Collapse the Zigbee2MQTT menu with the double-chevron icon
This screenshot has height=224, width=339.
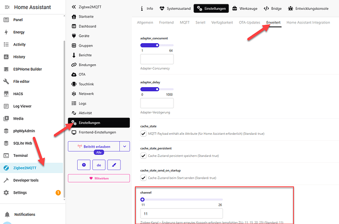click(74, 7)
